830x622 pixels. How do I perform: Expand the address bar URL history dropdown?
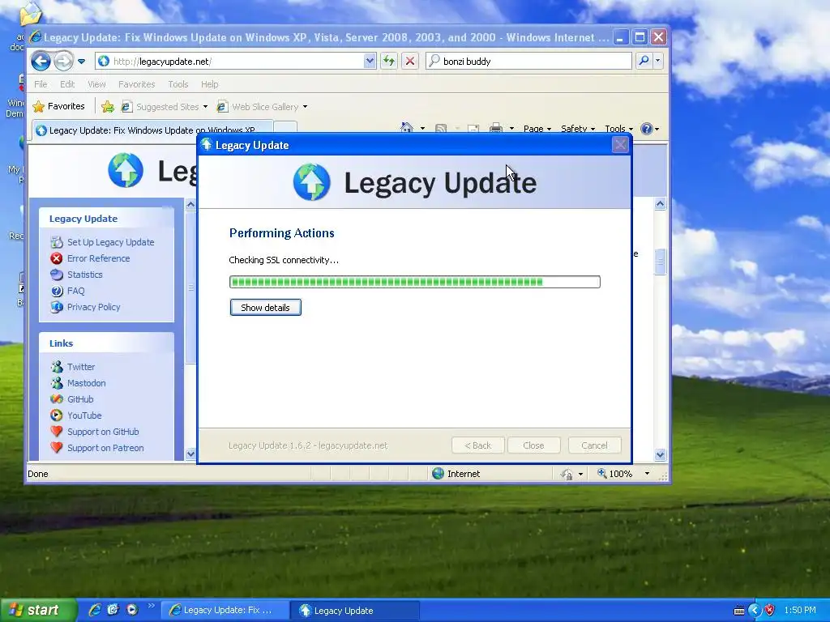370,62
